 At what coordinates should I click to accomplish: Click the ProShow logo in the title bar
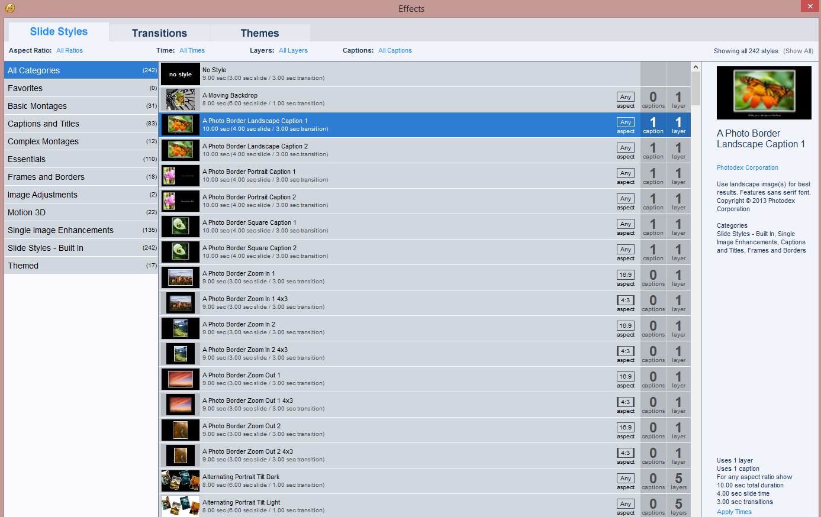pyautogui.click(x=10, y=8)
